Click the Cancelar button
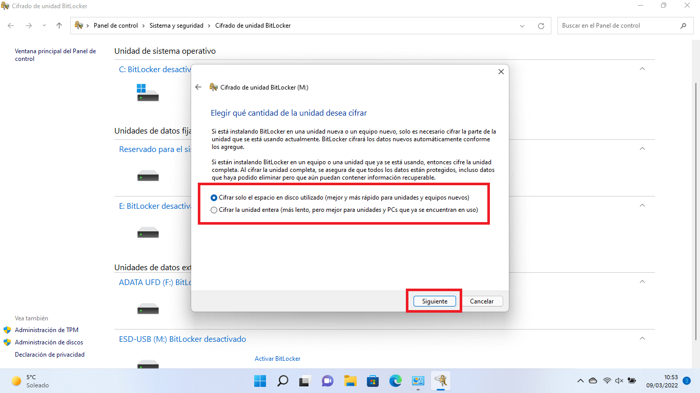This screenshot has width=700, height=393. point(482,301)
